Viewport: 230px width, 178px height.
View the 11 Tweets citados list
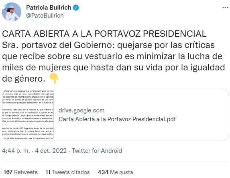tap(67, 172)
